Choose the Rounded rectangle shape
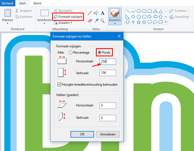The image size is (194, 151). point(150,11)
